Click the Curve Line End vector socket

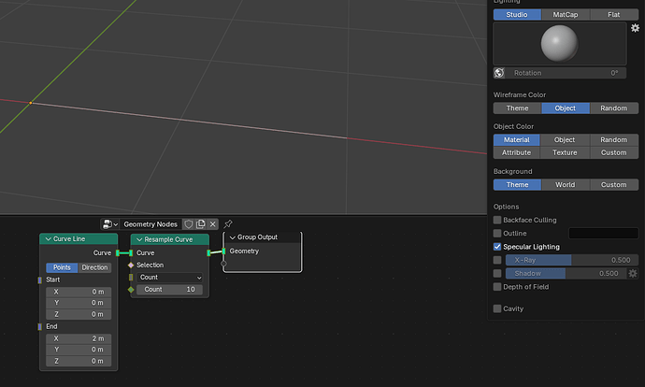point(39,326)
